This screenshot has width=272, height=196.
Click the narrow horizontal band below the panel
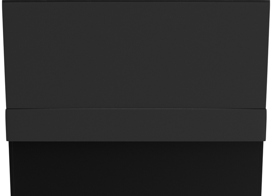[x=136, y=125]
